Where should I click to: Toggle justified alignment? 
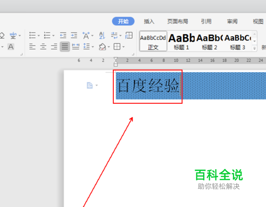click(x=65, y=47)
